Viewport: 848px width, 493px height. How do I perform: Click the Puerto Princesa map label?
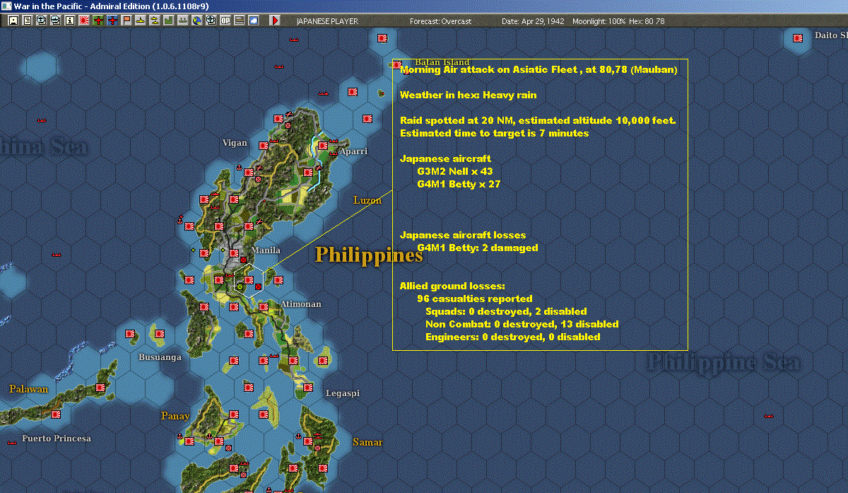[57, 439]
